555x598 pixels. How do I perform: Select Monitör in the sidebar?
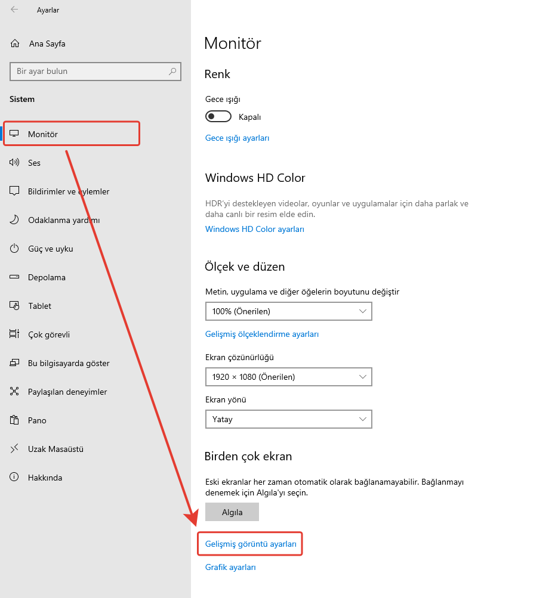pos(43,134)
